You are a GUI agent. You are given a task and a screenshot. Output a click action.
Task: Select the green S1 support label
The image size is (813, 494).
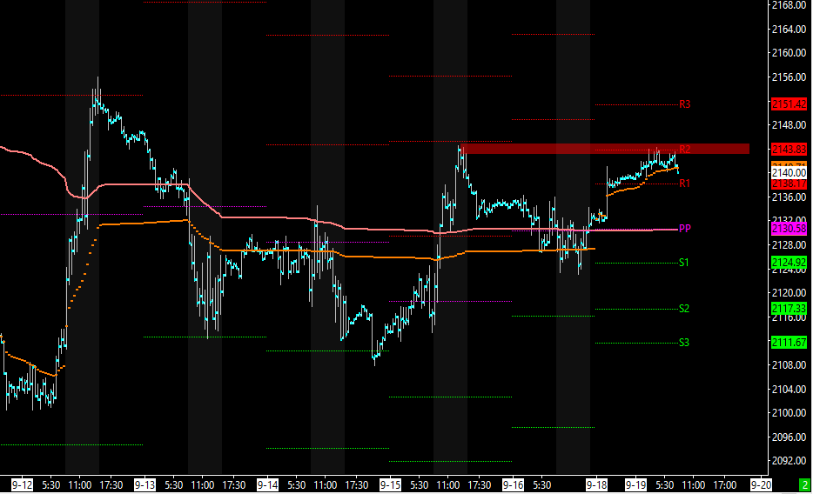pos(684,263)
